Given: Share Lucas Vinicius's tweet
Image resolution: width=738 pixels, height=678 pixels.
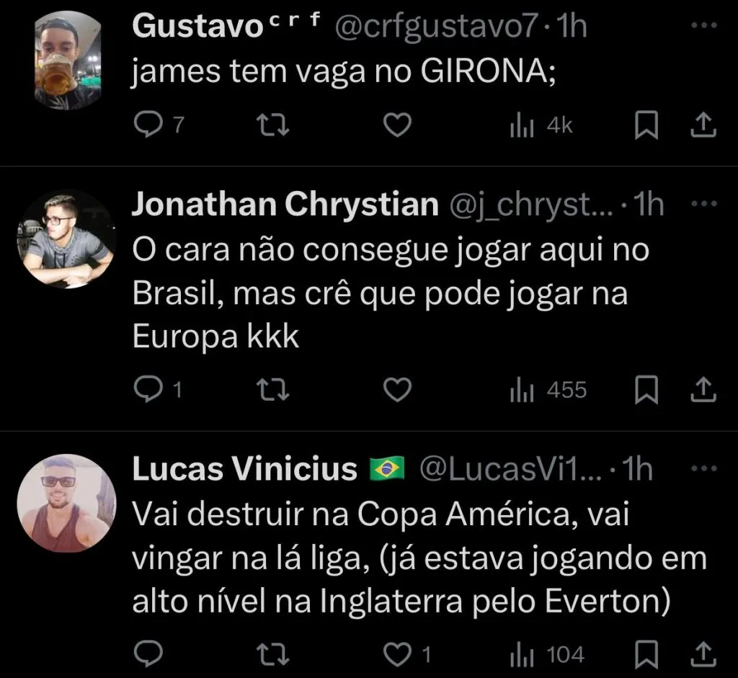Looking at the screenshot, I should pos(703,655).
